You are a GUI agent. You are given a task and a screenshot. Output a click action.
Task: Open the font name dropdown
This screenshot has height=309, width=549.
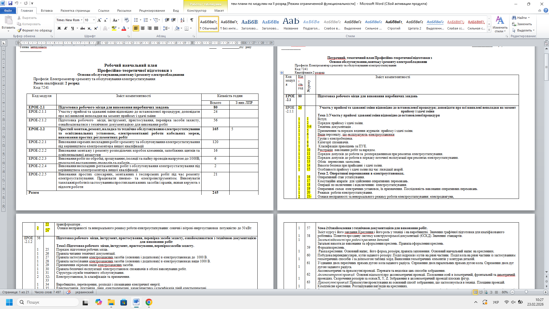(x=81, y=20)
